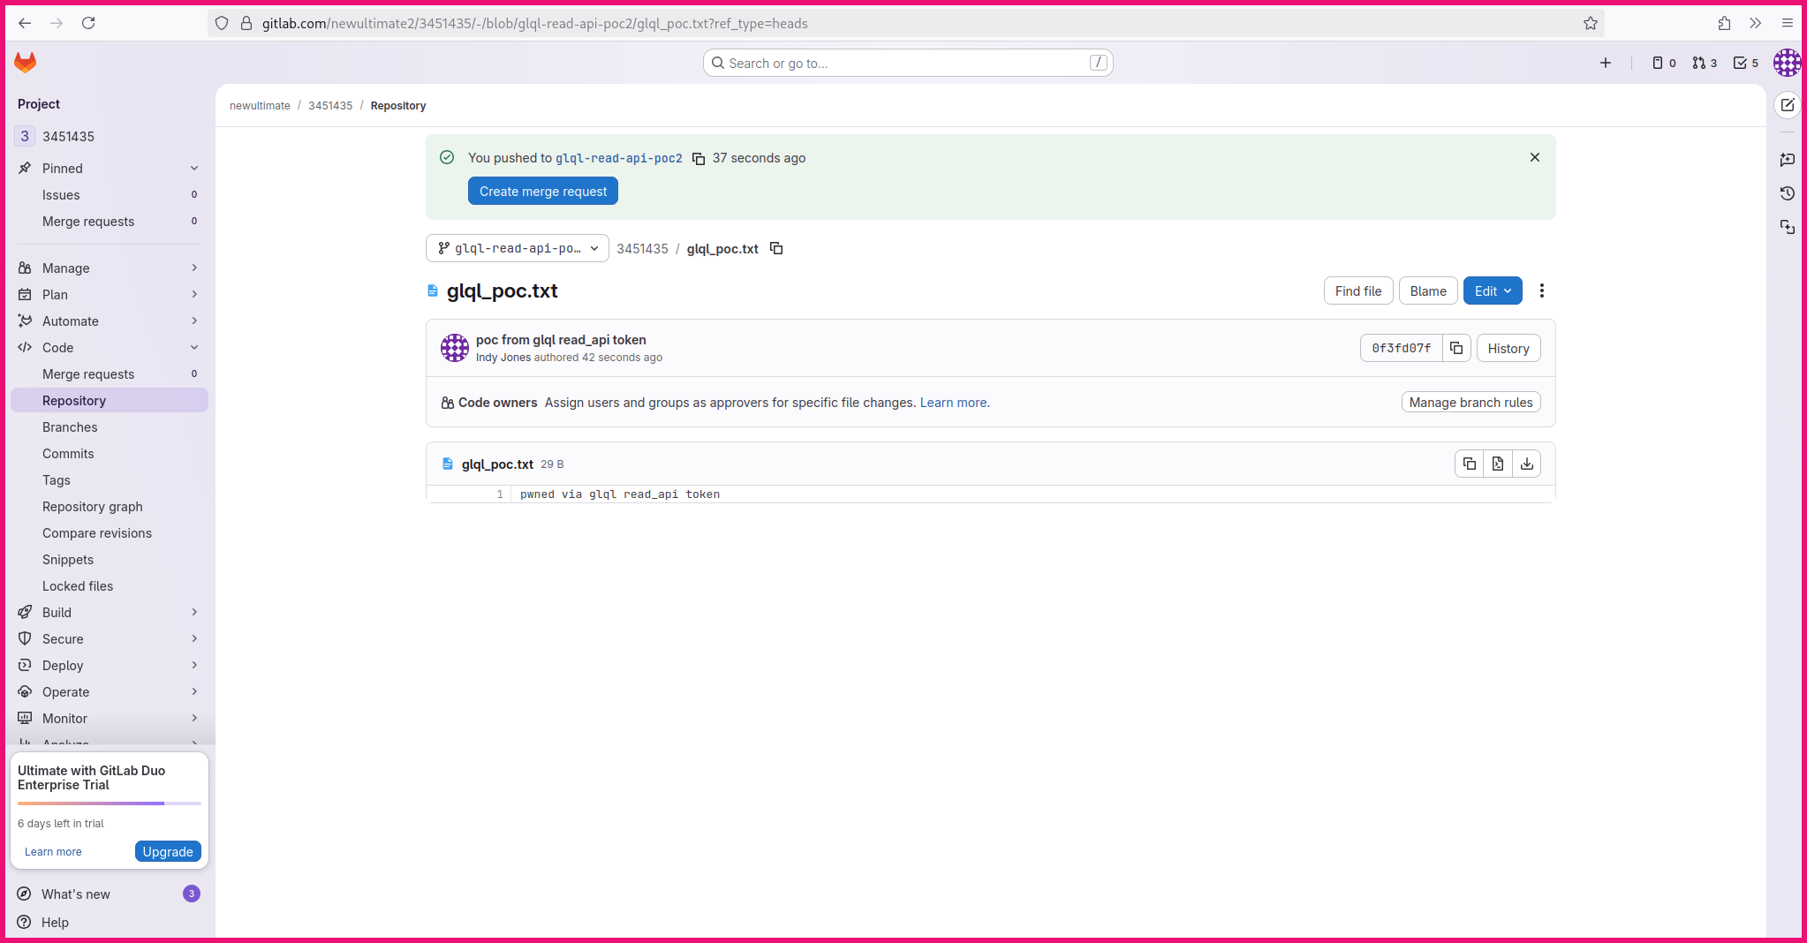Click Manage branch rules button
The width and height of the screenshot is (1807, 943).
pos(1471,402)
